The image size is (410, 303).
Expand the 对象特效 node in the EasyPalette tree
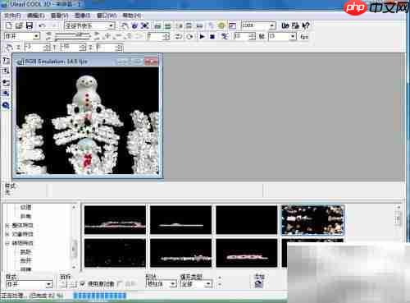(7, 234)
